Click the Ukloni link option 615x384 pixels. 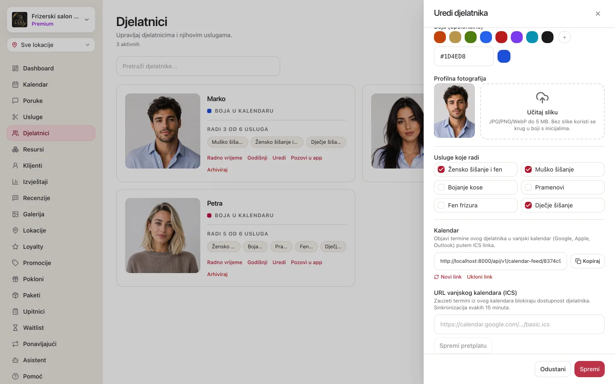(x=480, y=277)
